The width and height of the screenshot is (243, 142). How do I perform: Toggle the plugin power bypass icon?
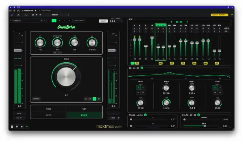point(12,15)
